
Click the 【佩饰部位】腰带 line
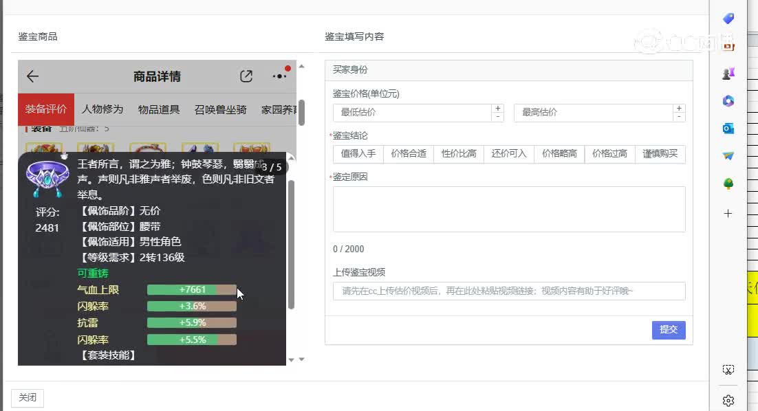tap(119, 227)
